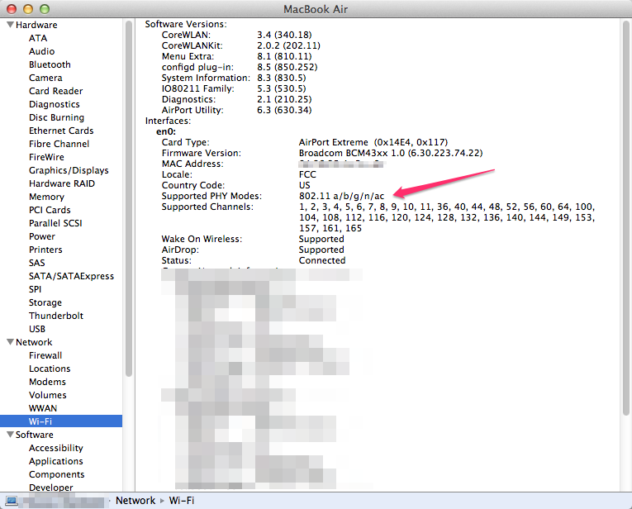Click the CoreWLAN version 3.4 (340.18)

tap(284, 35)
